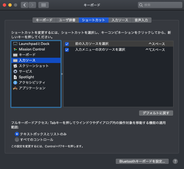184x169 pixels.
Task: Show all preferences grid button
Action: pos(44,5)
